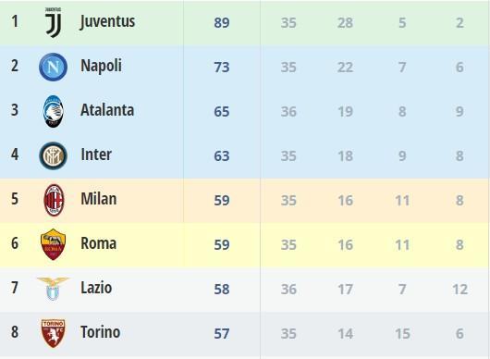The height and width of the screenshot is (359, 490).
Task: Click the Lazio eagle logo
Action: pyautogui.click(x=53, y=289)
